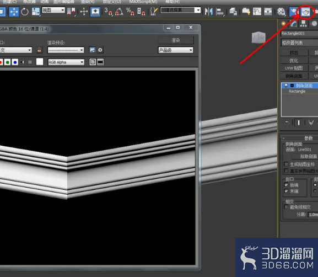Viewport: 318px width, 277px height.
Task: Pin the modifier stack
Action: 287,122
